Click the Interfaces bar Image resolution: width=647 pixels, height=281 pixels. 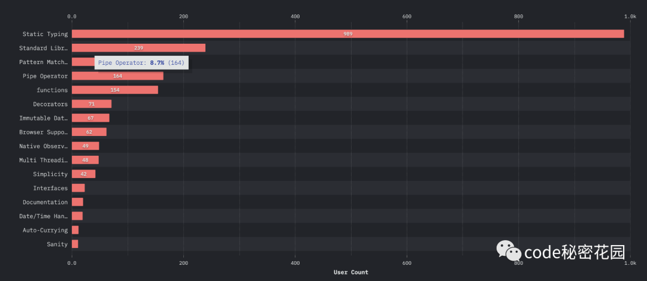tap(78, 188)
